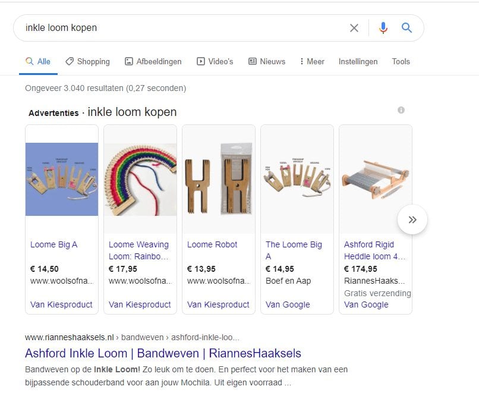The width and height of the screenshot is (479, 405).
Task: Click the € 14,50 price
Action: 45,269
